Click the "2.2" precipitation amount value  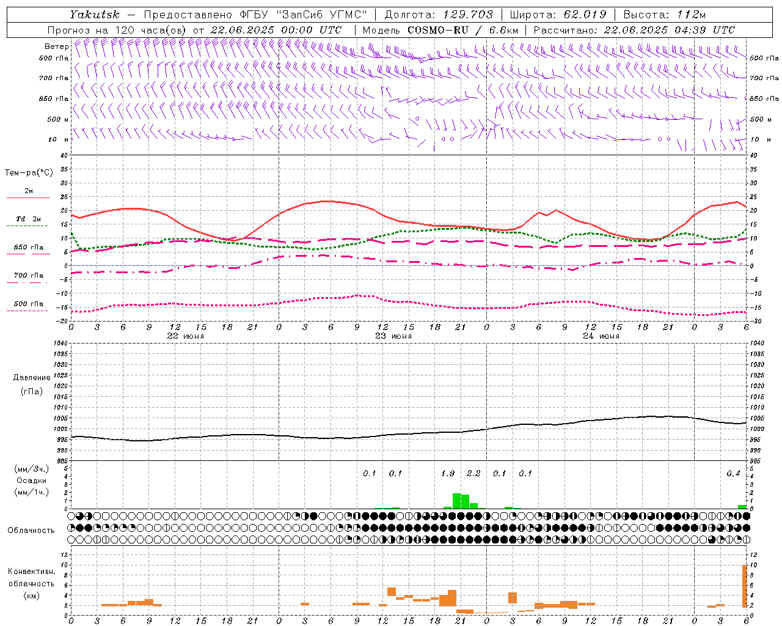point(473,473)
